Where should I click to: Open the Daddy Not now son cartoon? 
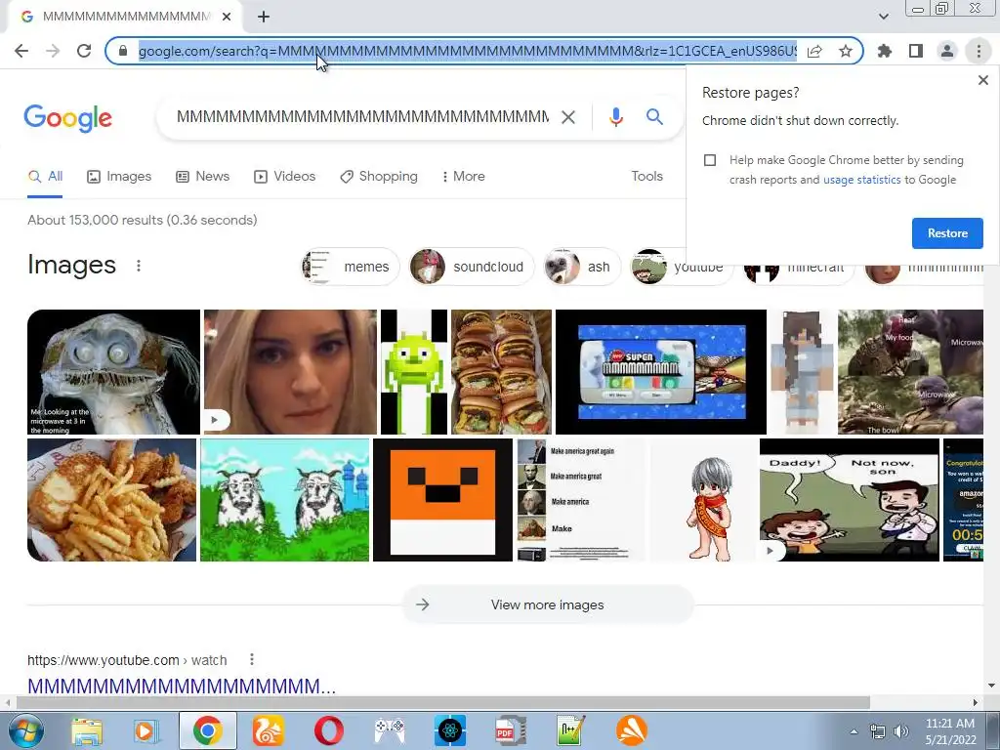[x=849, y=500]
